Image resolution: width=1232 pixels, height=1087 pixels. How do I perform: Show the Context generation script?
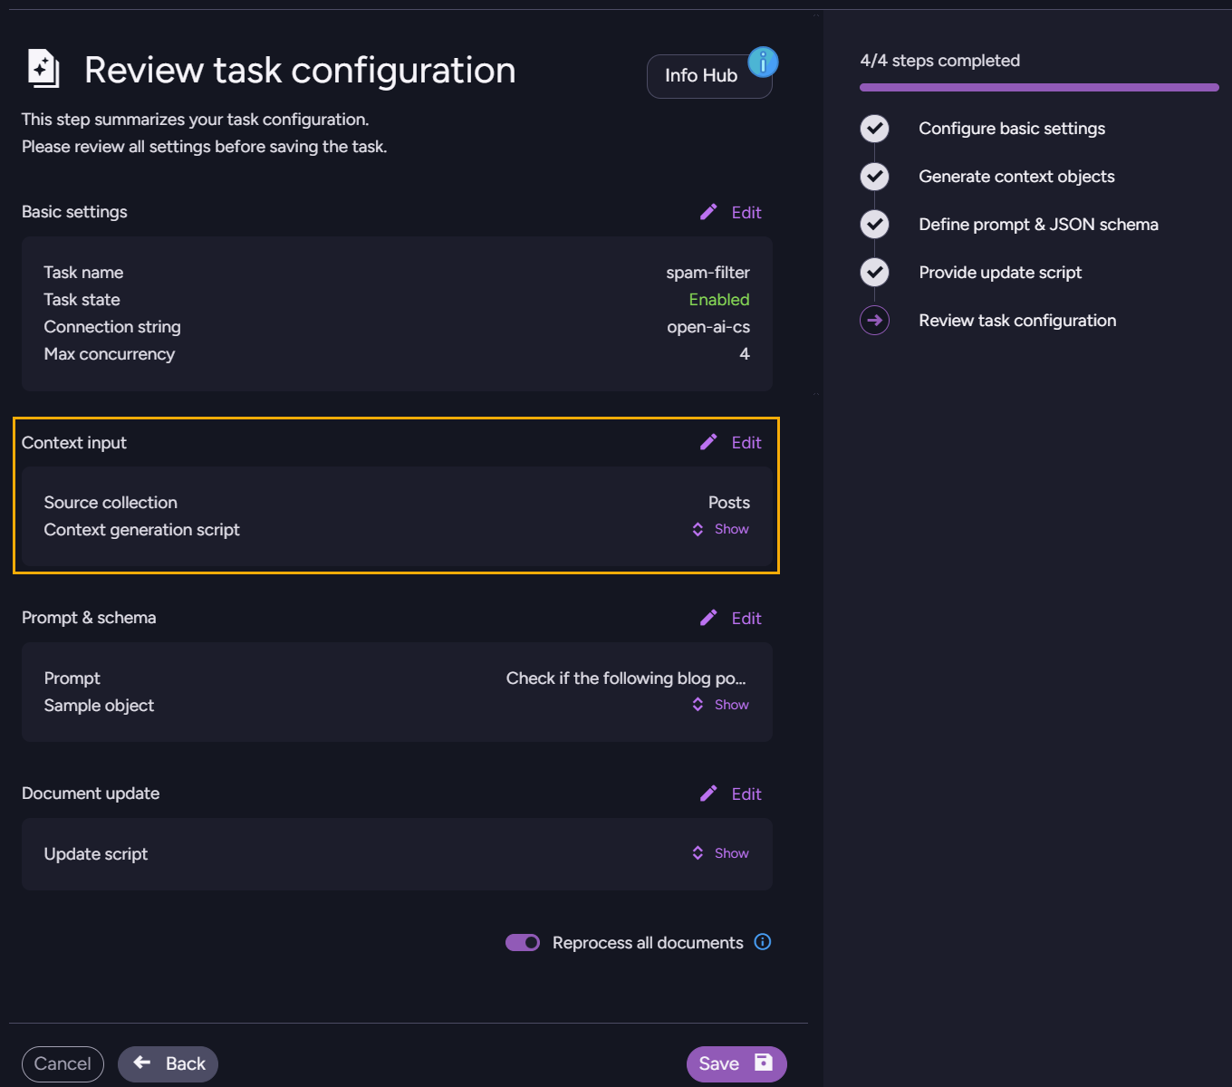coord(721,529)
